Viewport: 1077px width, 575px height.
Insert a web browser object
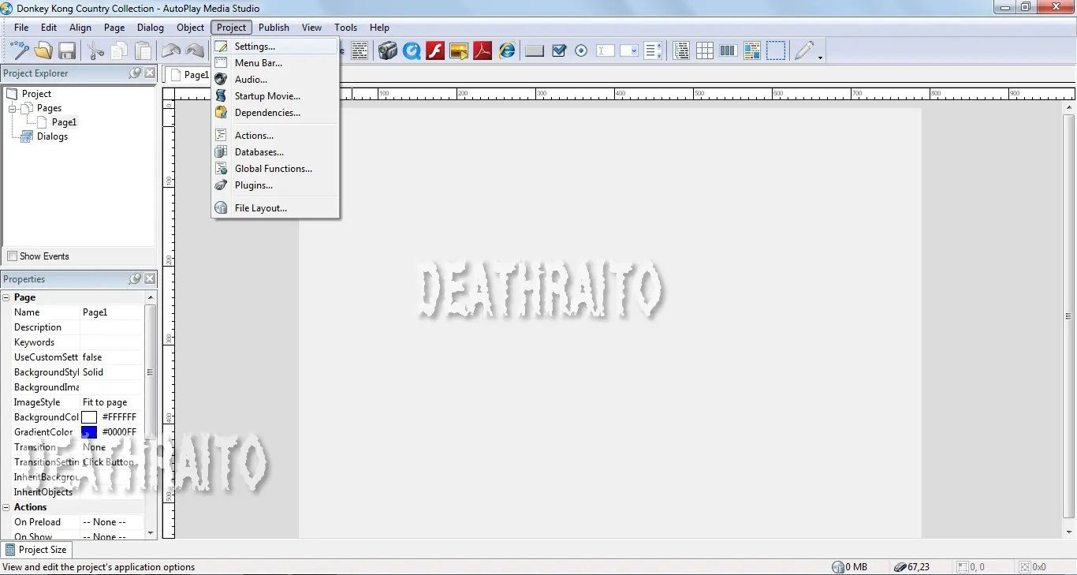507,51
